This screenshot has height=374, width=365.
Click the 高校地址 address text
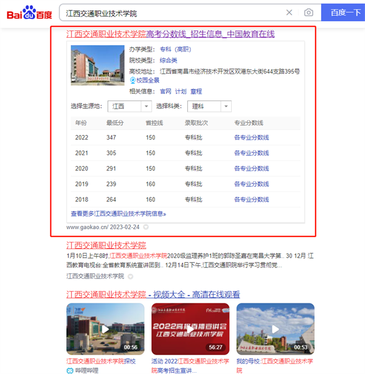[230, 71]
